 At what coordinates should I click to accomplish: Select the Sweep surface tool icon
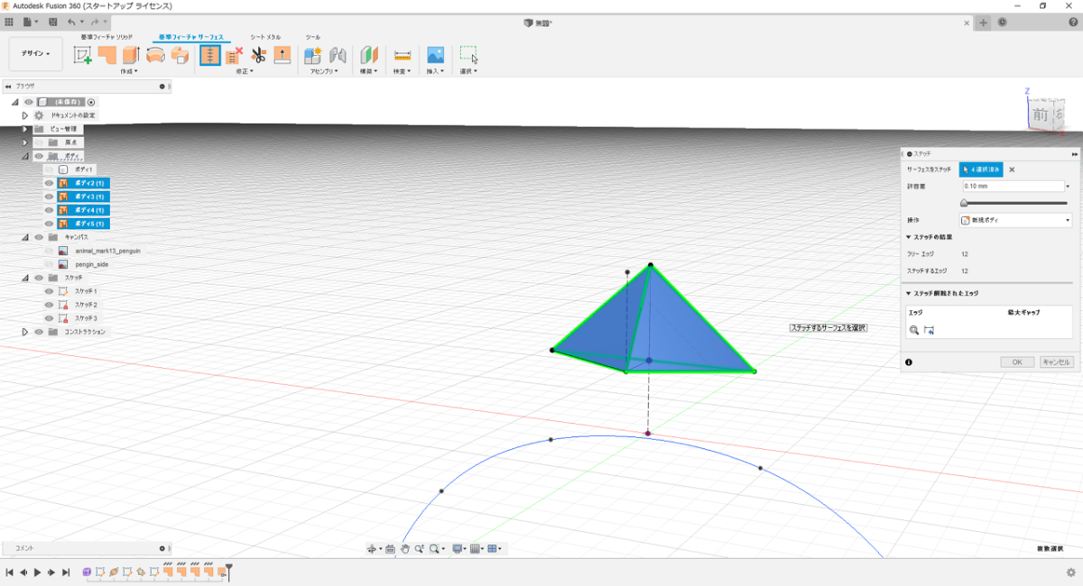(180, 55)
